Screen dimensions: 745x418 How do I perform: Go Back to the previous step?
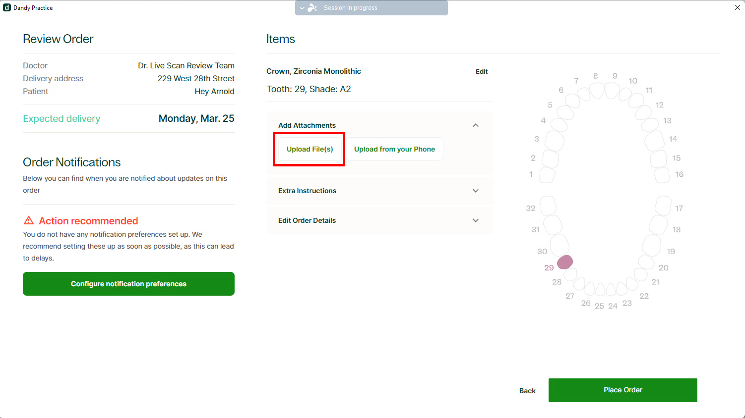(x=527, y=391)
